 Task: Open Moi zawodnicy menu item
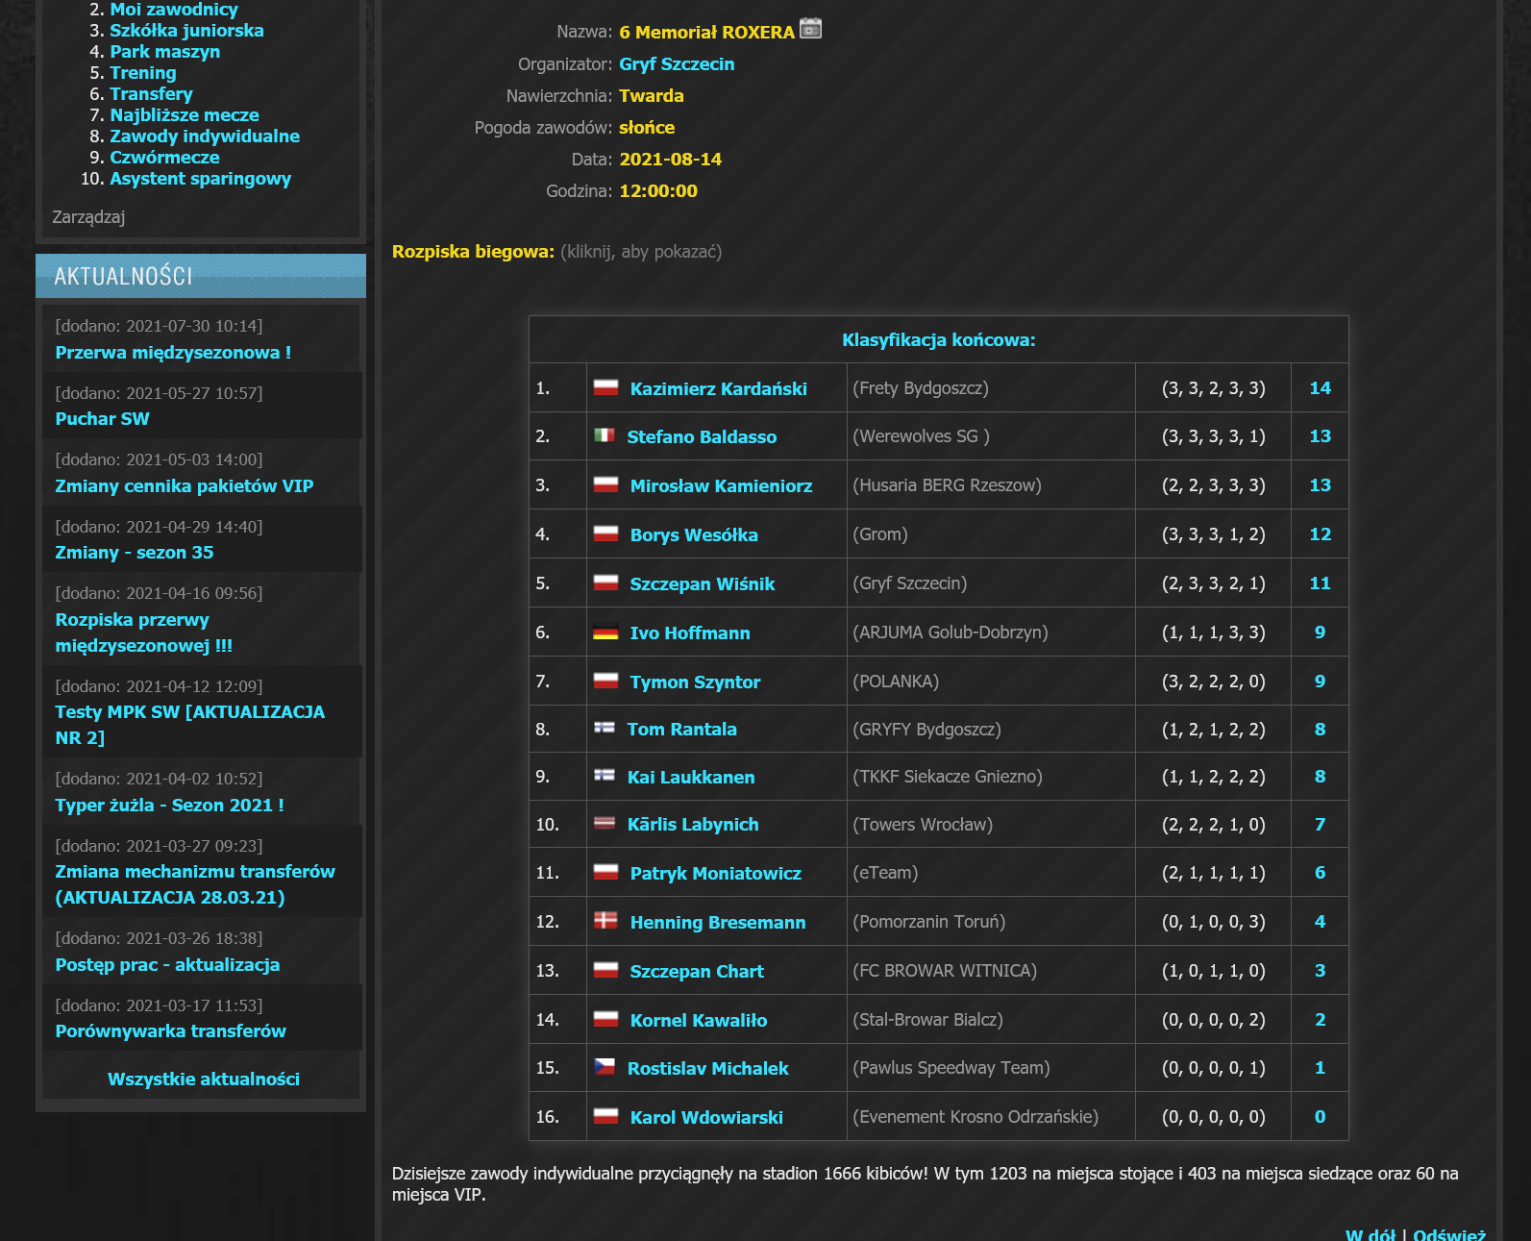(x=174, y=10)
